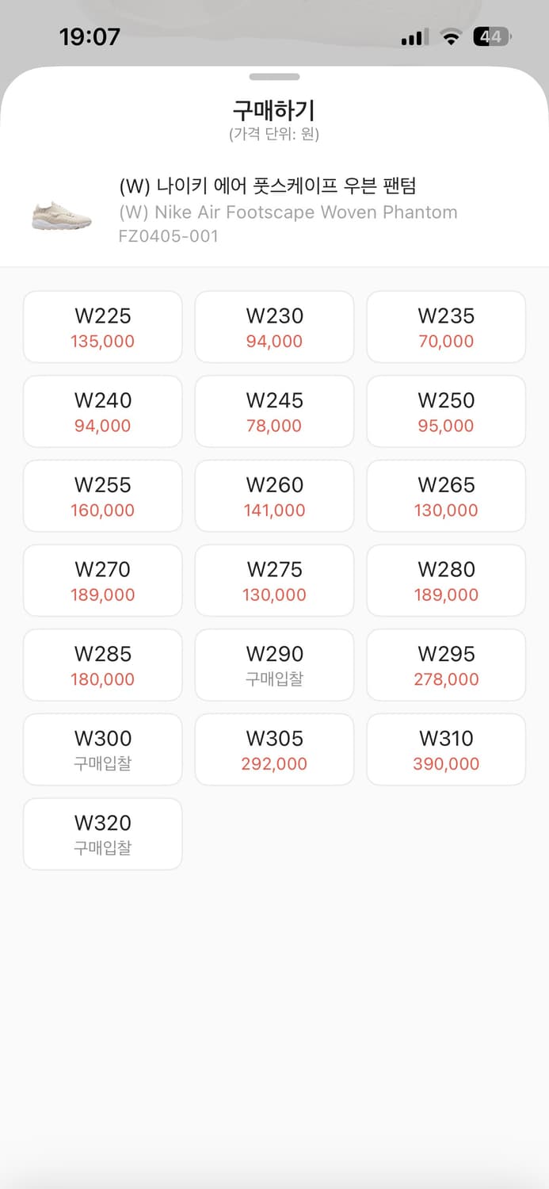
Task: Tap the sheet drag handle at top
Action: 274,77
